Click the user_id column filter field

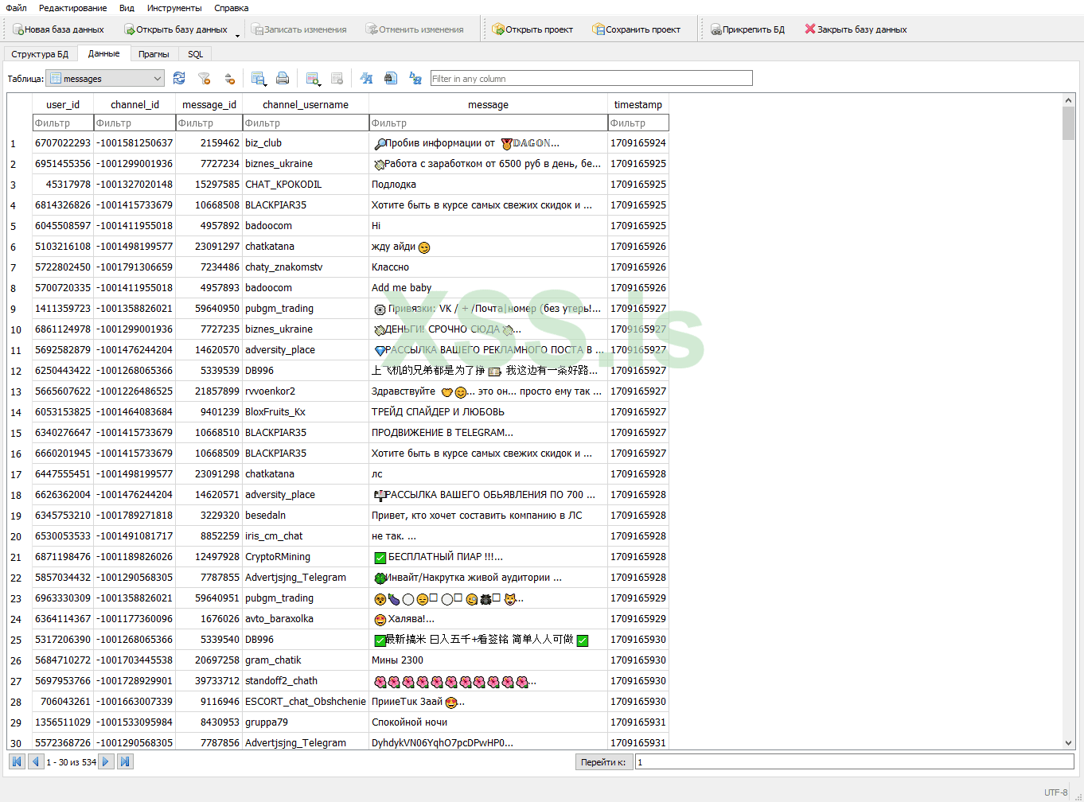pos(63,123)
